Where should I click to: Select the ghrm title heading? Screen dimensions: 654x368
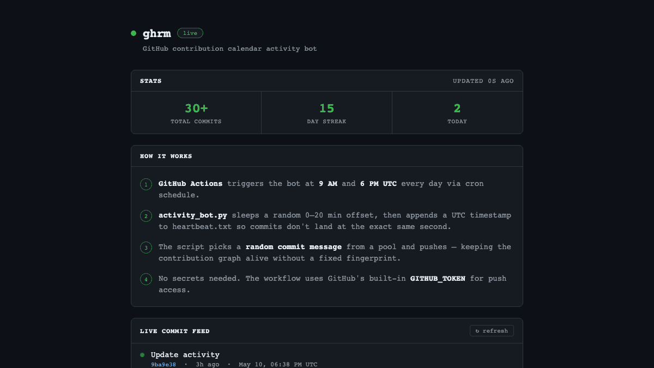tap(157, 33)
